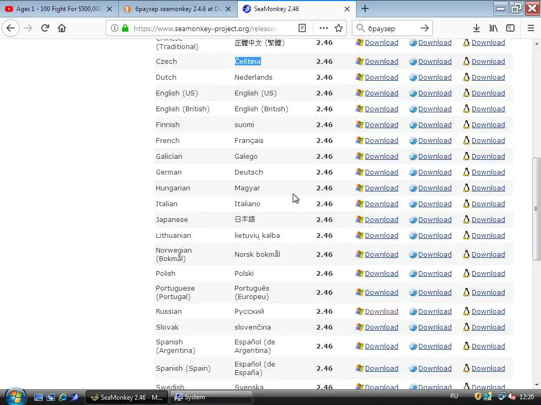Click the Windows flag icon in Czech row

pyautogui.click(x=359, y=61)
